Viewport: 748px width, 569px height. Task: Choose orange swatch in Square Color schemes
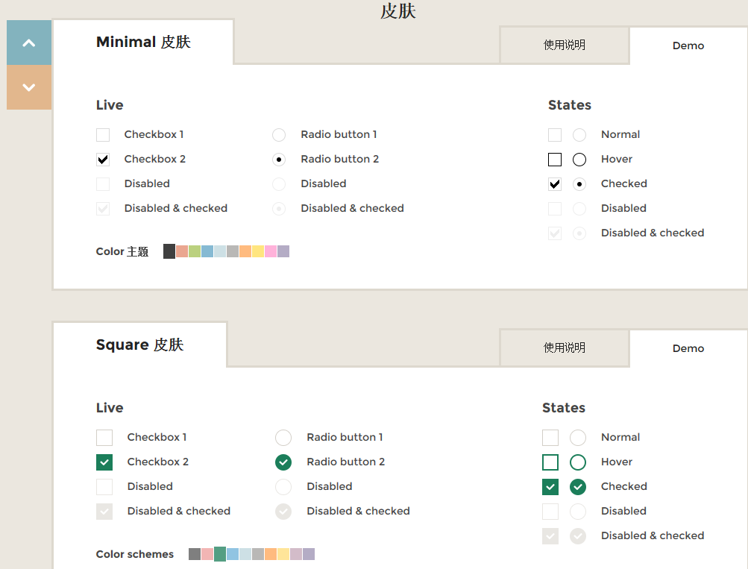[271, 554]
